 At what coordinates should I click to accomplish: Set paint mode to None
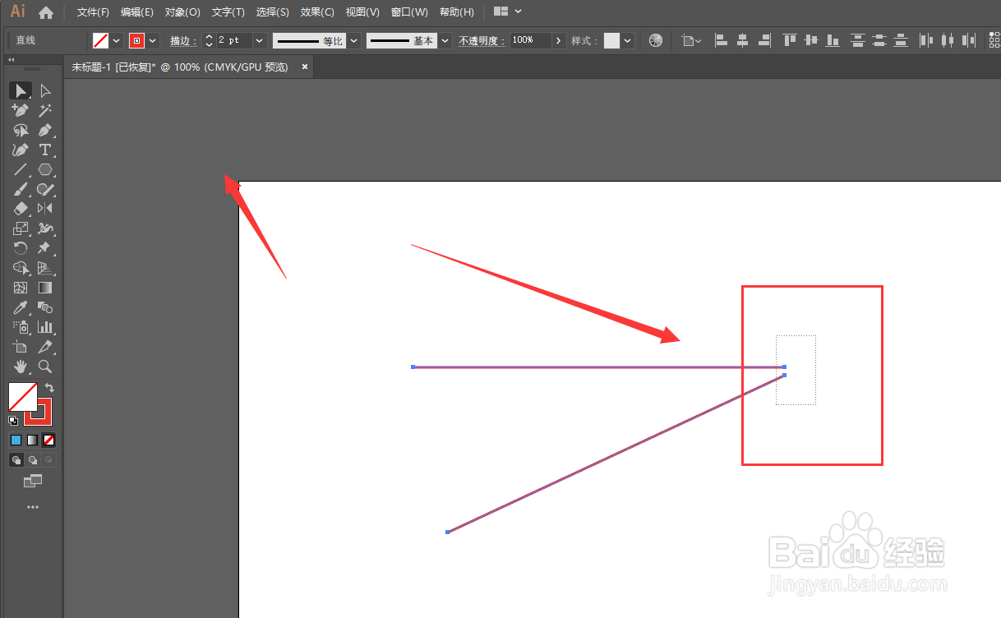pyautogui.click(x=49, y=440)
